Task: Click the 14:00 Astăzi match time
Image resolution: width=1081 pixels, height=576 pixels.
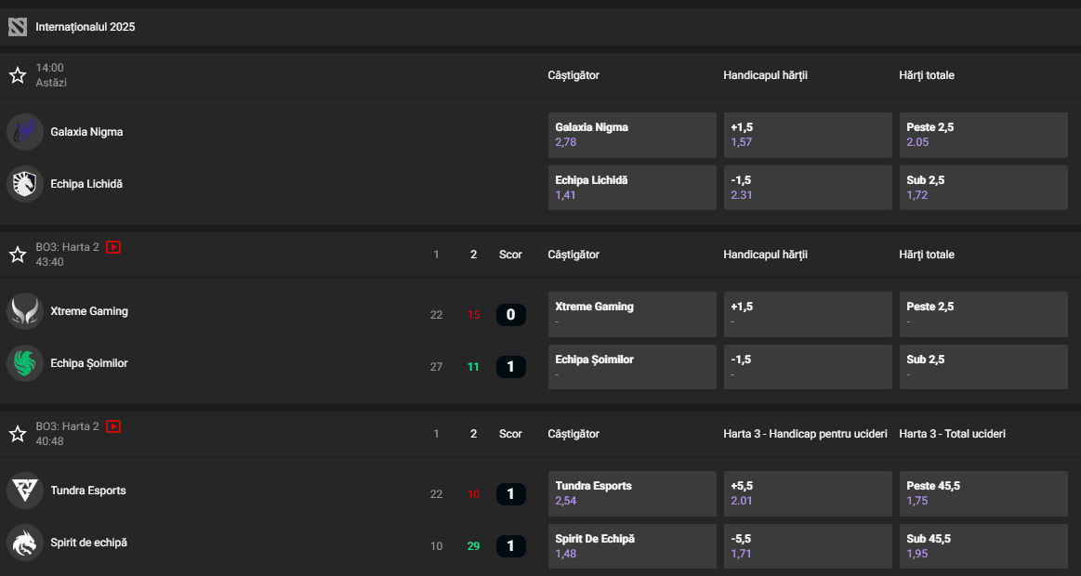Action: click(x=51, y=75)
